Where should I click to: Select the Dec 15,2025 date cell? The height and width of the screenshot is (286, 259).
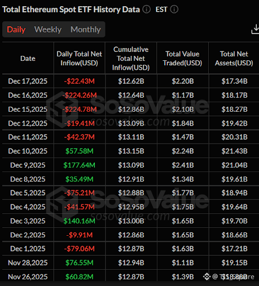(x=28, y=109)
